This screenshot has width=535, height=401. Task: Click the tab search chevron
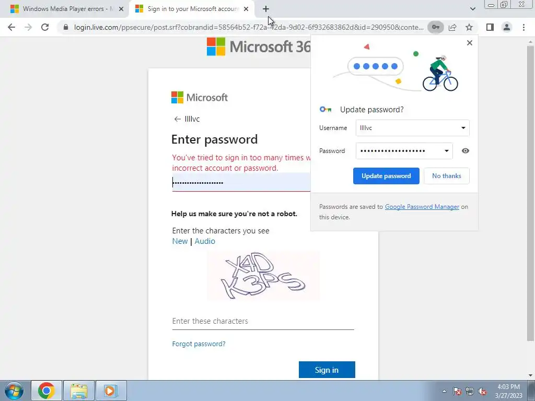point(472,9)
